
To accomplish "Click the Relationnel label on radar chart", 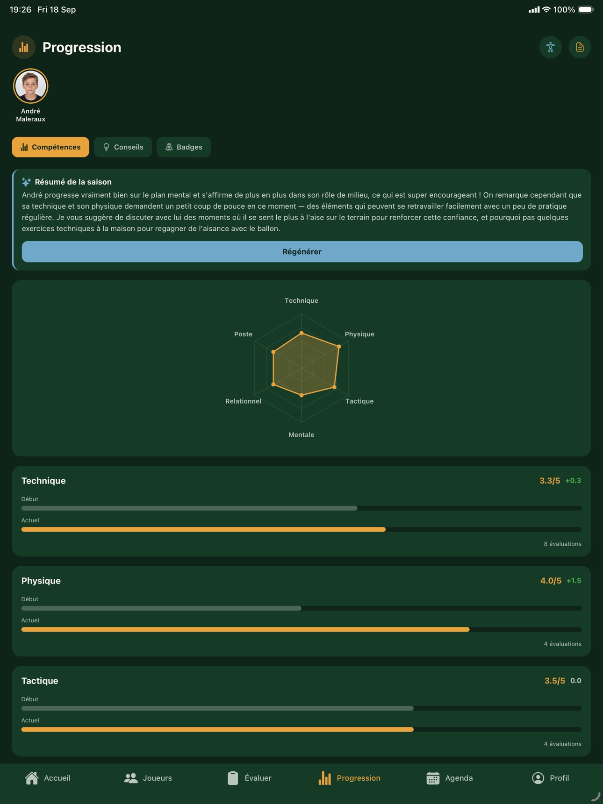I will click(243, 401).
